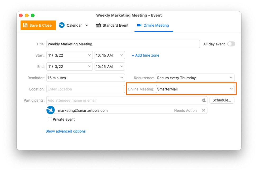Click the Standard Event calendar icon

tap(98, 25)
